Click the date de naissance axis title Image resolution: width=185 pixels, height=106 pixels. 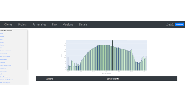point(107,73)
